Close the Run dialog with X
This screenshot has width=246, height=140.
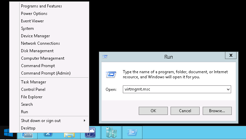[231, 55]
